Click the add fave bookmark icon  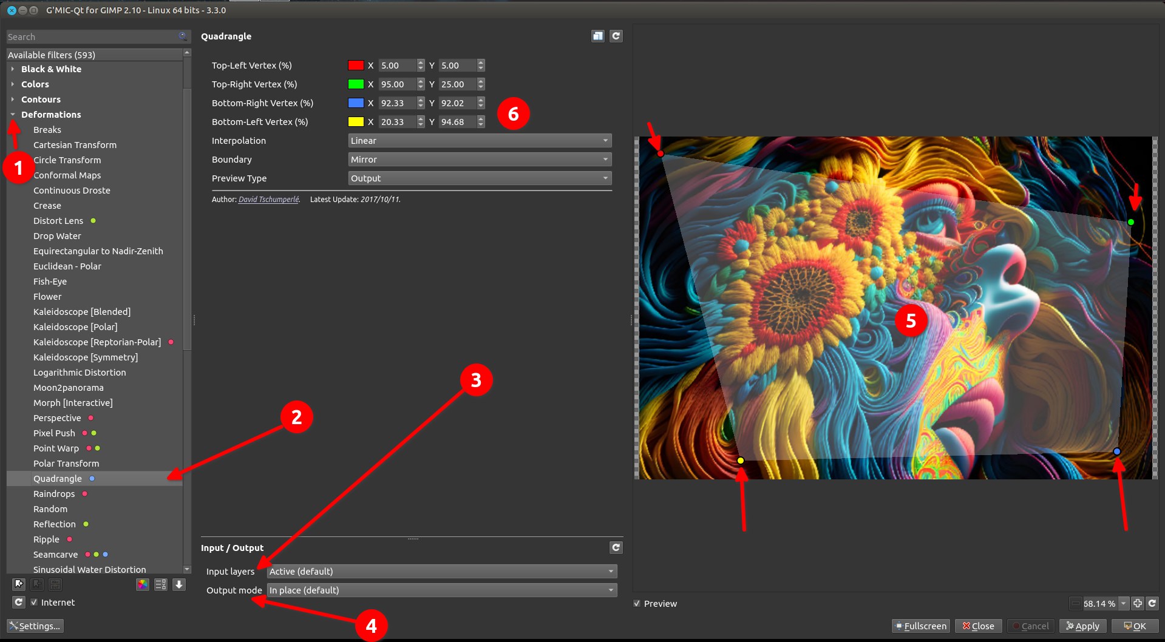(x=19, y=584)
